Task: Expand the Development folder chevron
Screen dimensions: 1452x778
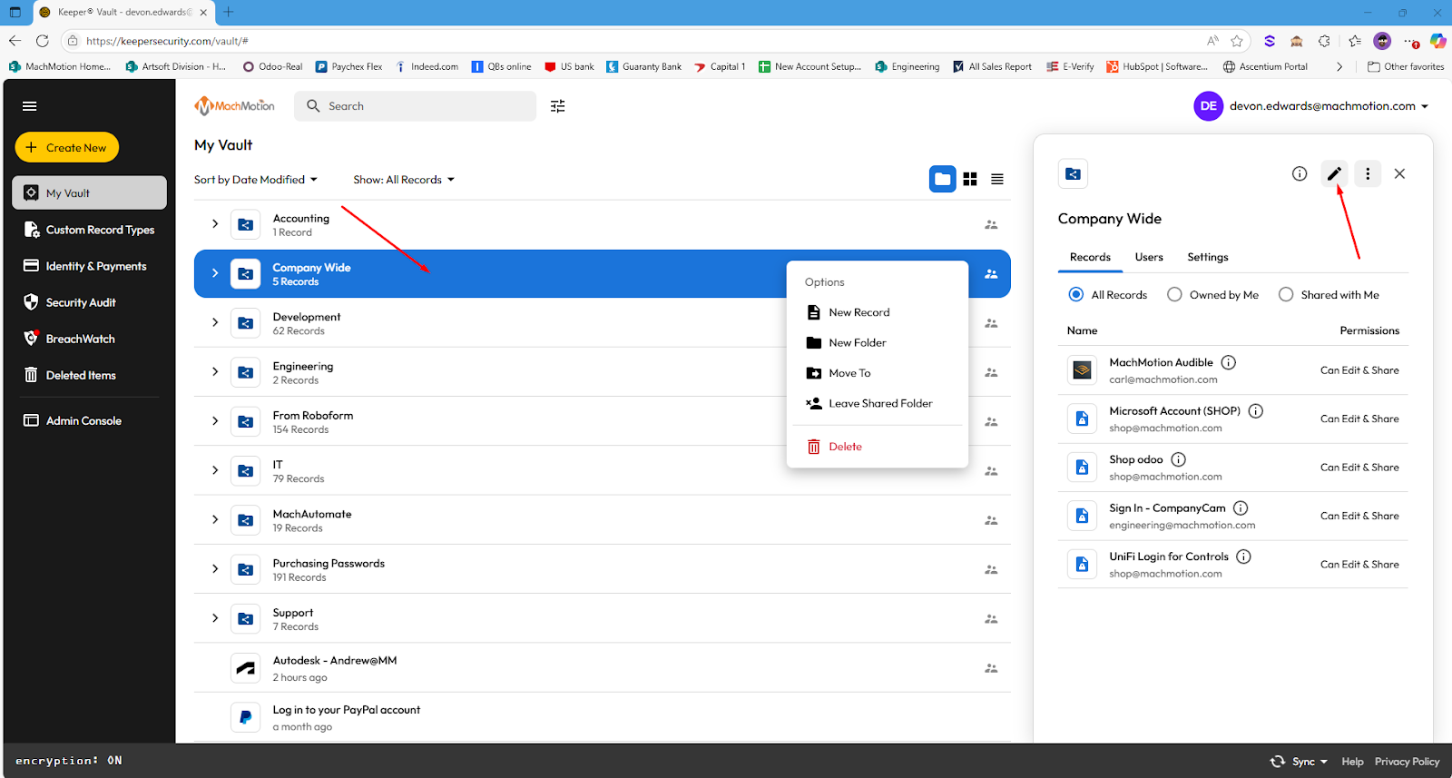Action: [215, 322]
